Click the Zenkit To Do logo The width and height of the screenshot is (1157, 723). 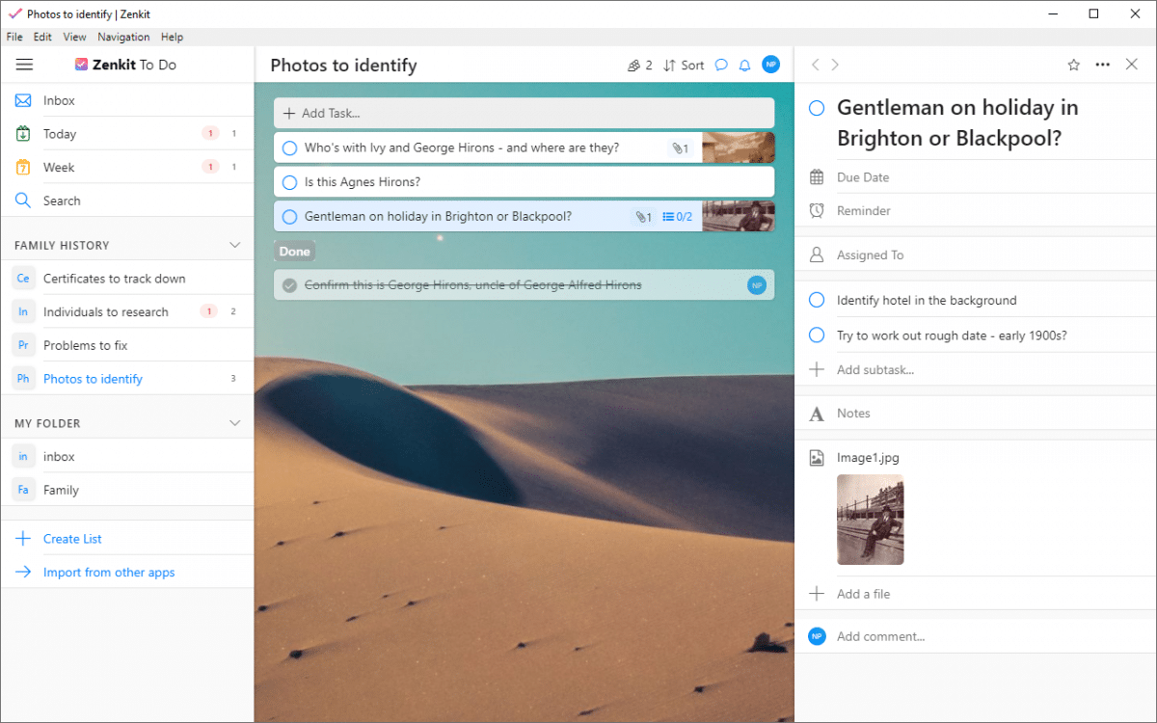(125, 65)
